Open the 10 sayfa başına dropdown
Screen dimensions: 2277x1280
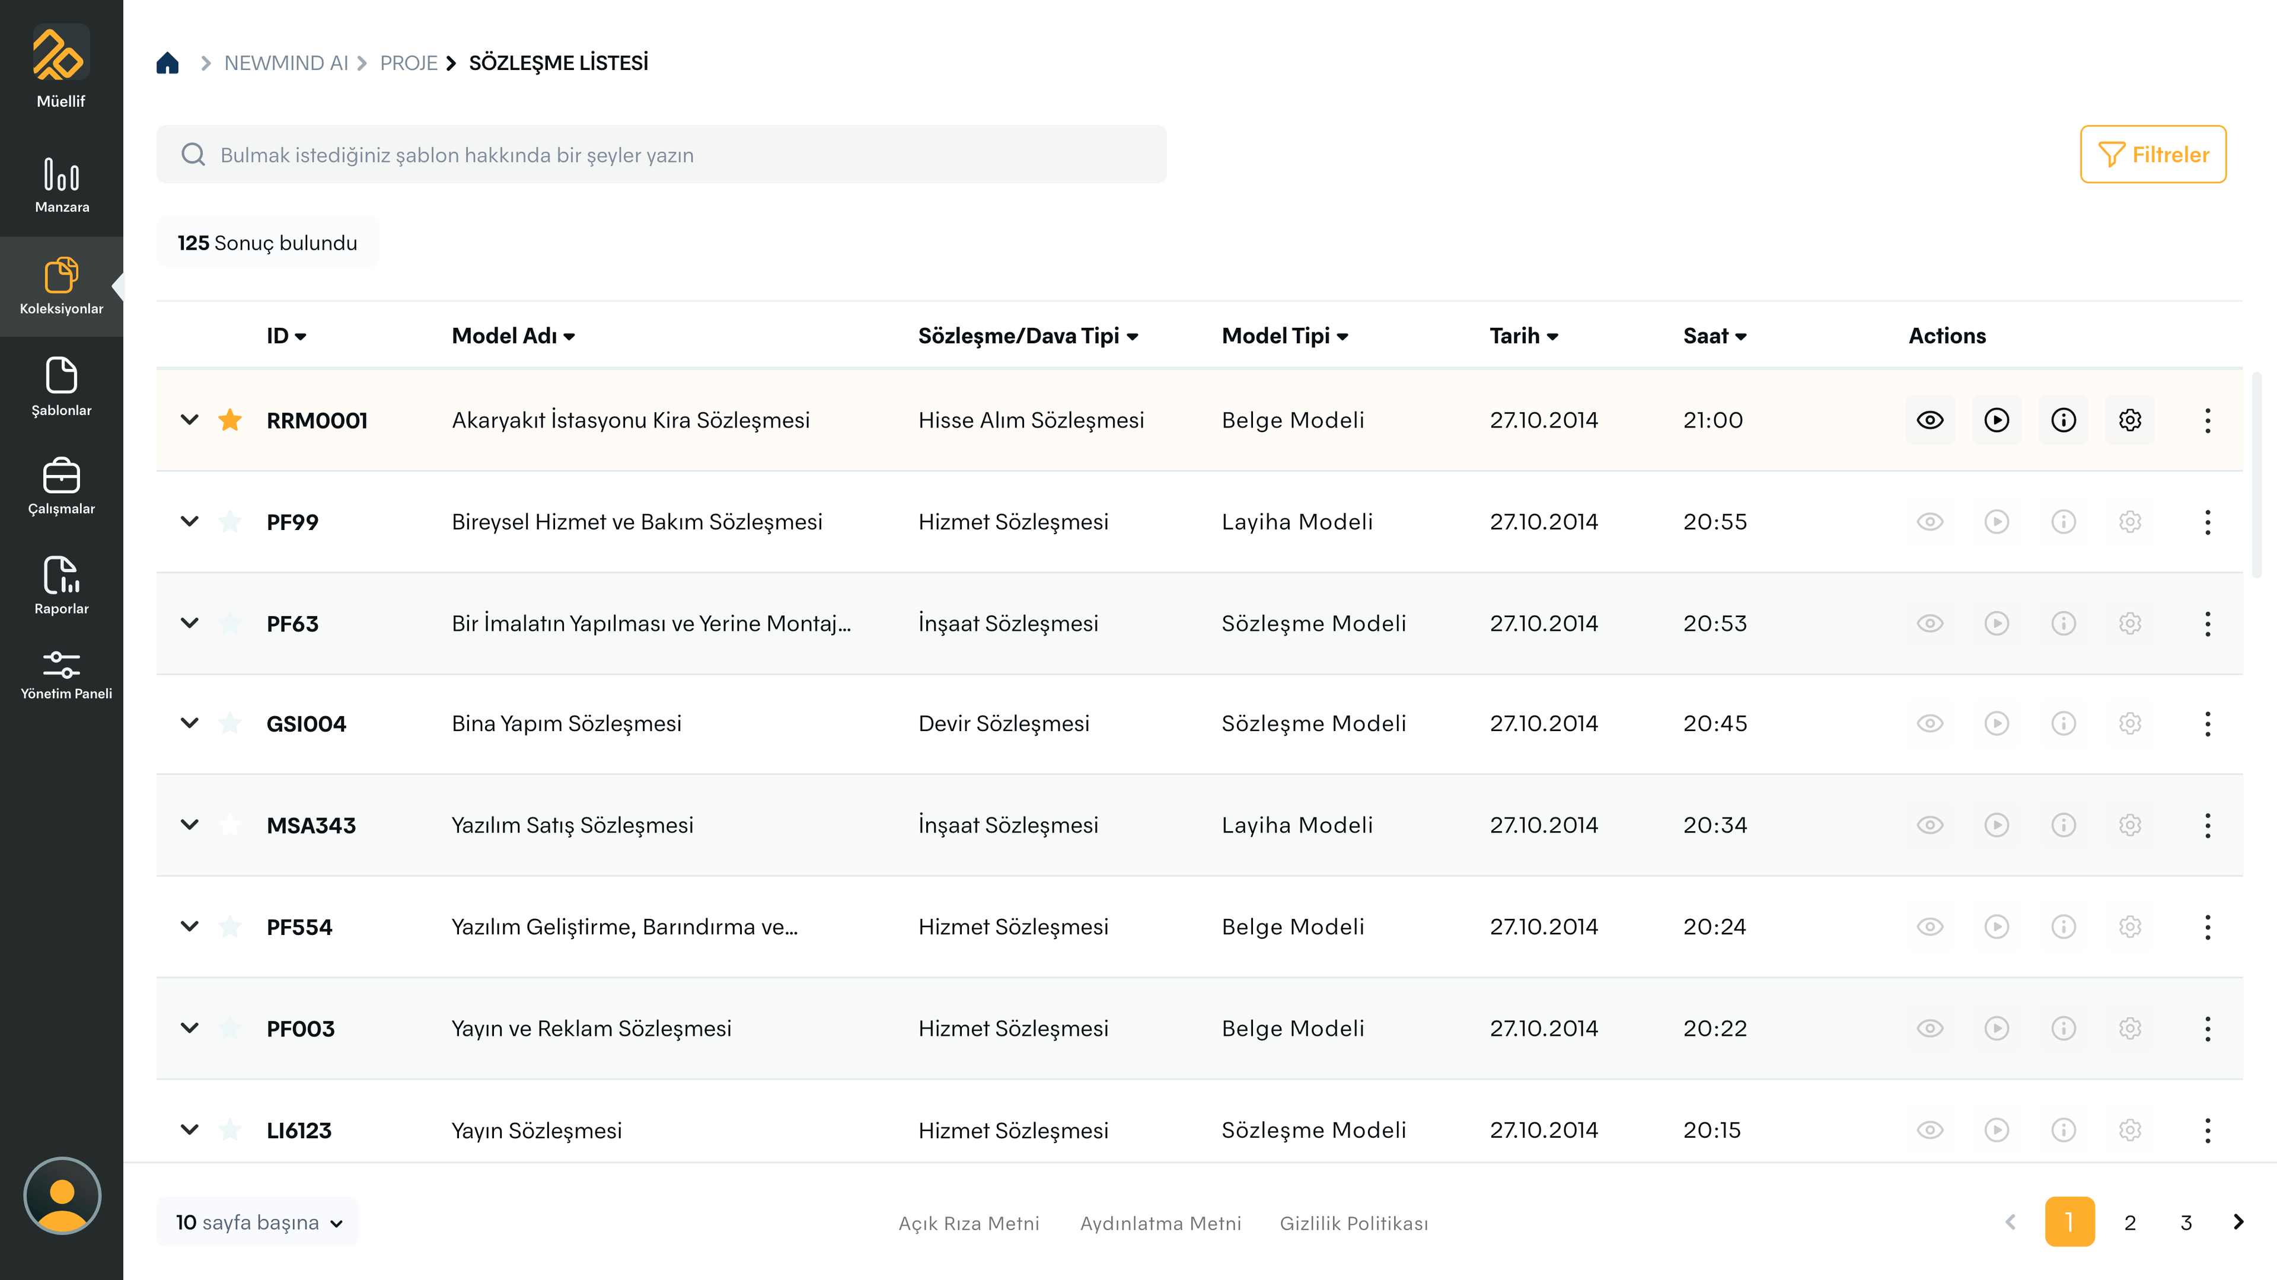pos(257,1222)
